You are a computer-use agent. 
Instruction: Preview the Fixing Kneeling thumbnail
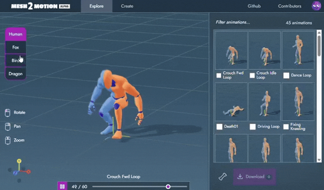point(298,102)
